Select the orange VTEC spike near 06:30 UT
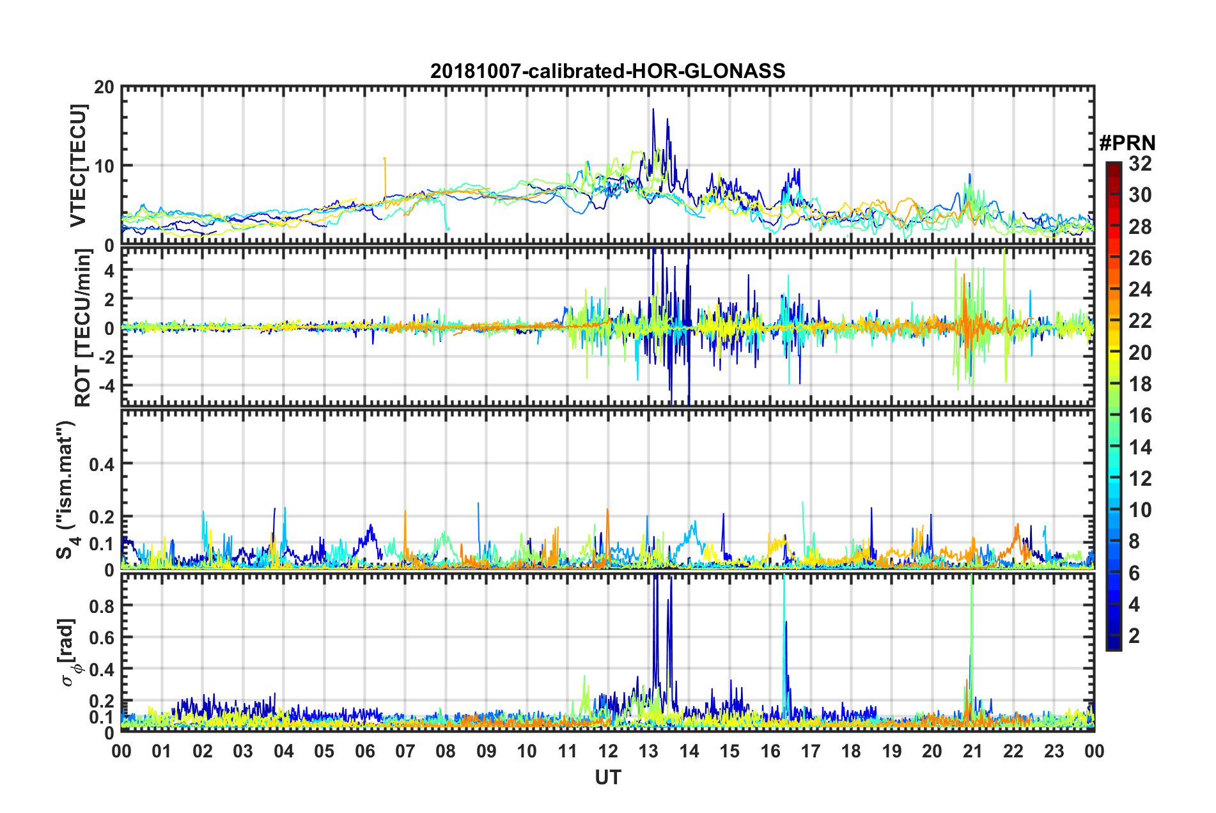The image size is (1216, 813). [384, 159]
